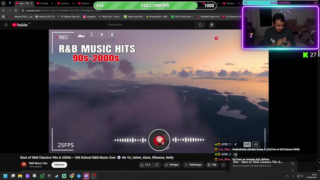Open the YouTube hamburger guide menu

click(x=6, y=25)
